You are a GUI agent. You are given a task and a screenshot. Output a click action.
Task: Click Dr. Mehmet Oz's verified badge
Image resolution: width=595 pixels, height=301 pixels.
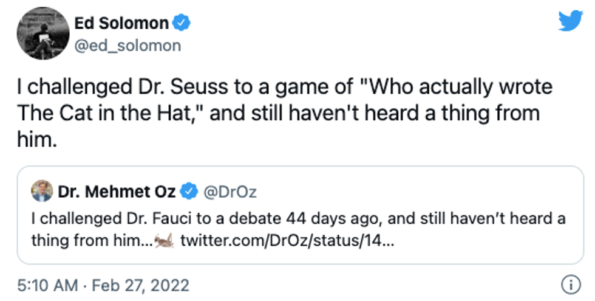click(191, 192)
